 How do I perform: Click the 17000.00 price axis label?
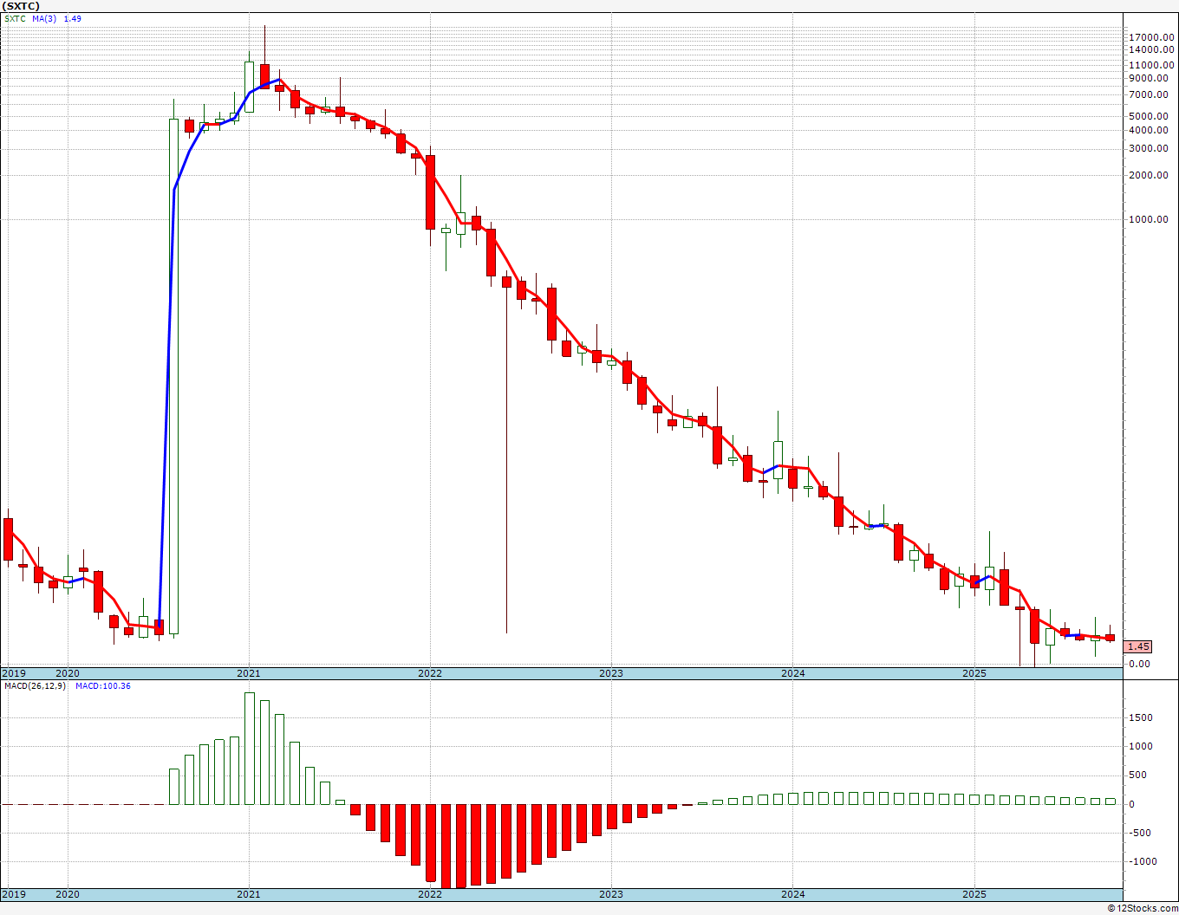1152,37
